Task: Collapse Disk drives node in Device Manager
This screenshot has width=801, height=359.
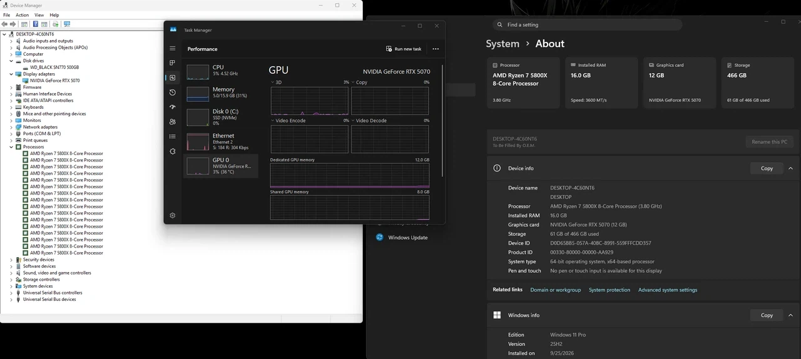Action: (x=11, y=61)
